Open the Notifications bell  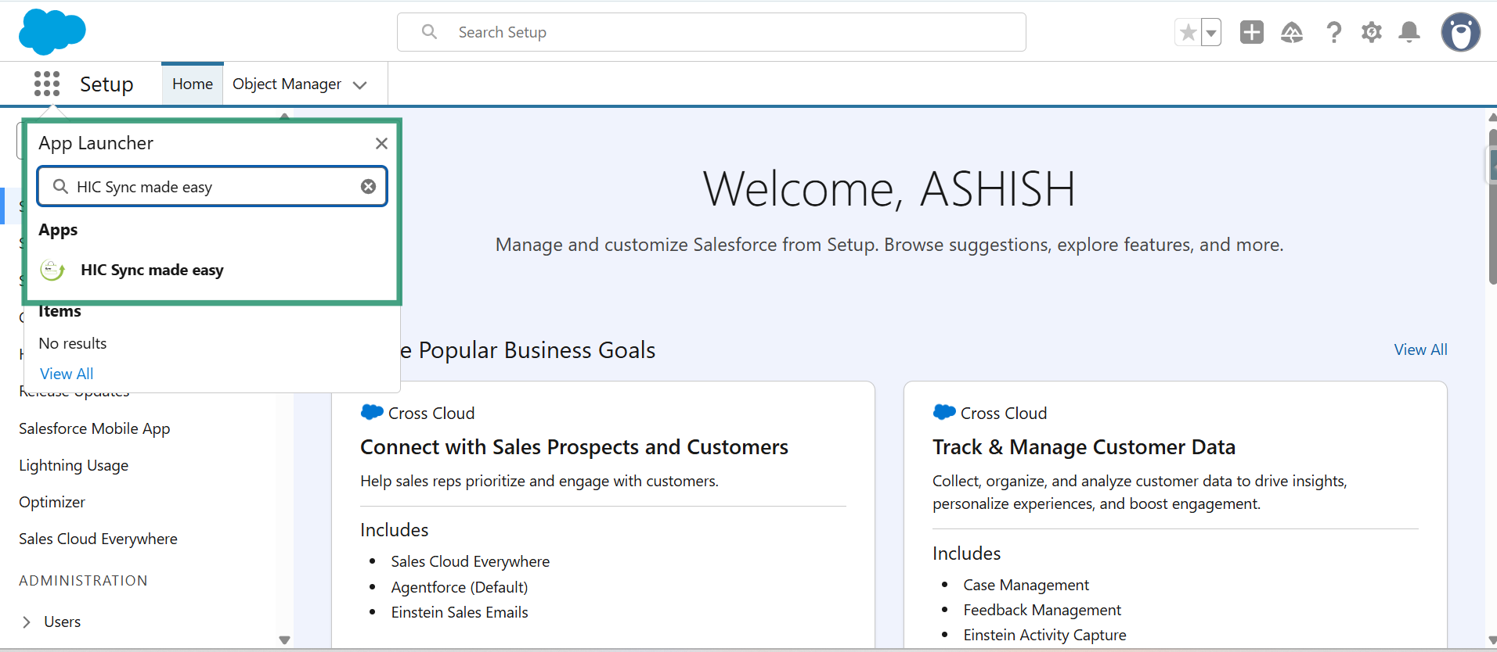click(x=1409, y=32)
